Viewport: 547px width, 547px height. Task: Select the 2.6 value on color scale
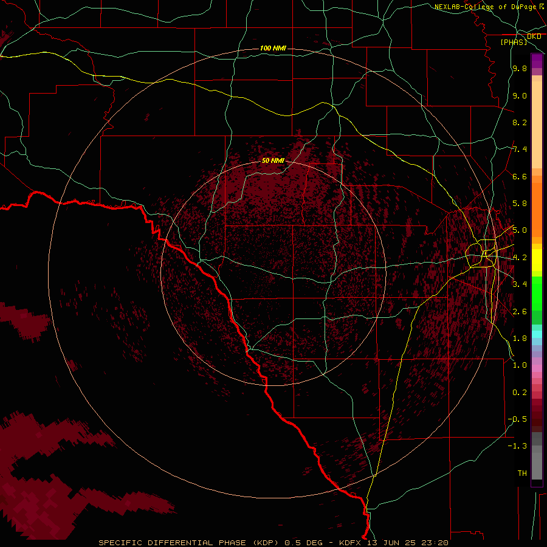[x=520, y=312]
